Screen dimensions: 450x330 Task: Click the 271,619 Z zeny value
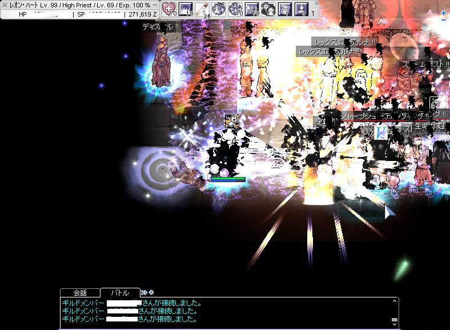[x=143, y=14]
